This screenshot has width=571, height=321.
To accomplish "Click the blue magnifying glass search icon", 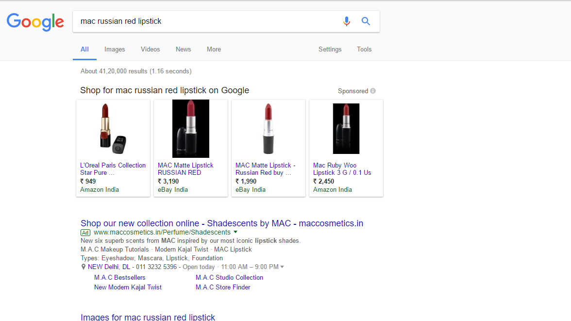I will pos(366,21).
